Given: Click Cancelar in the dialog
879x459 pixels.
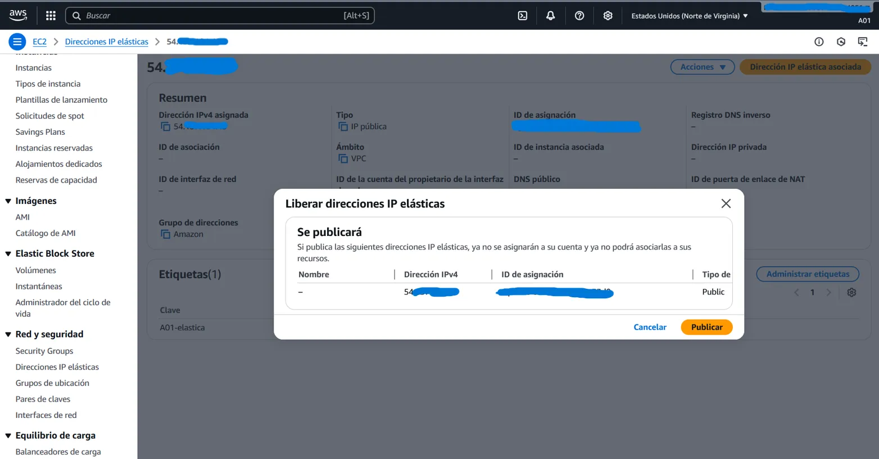Looking at the screenshot, I should click(650, 327).
